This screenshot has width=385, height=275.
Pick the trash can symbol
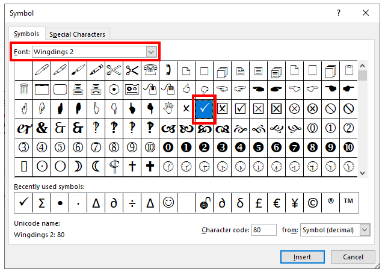[x=23, y=90]
